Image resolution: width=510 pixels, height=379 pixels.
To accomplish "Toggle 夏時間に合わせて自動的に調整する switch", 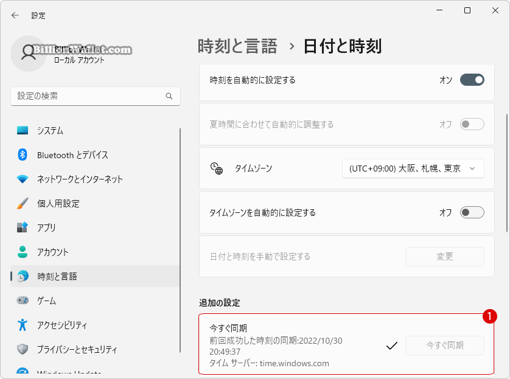I will tap(472, 123).
